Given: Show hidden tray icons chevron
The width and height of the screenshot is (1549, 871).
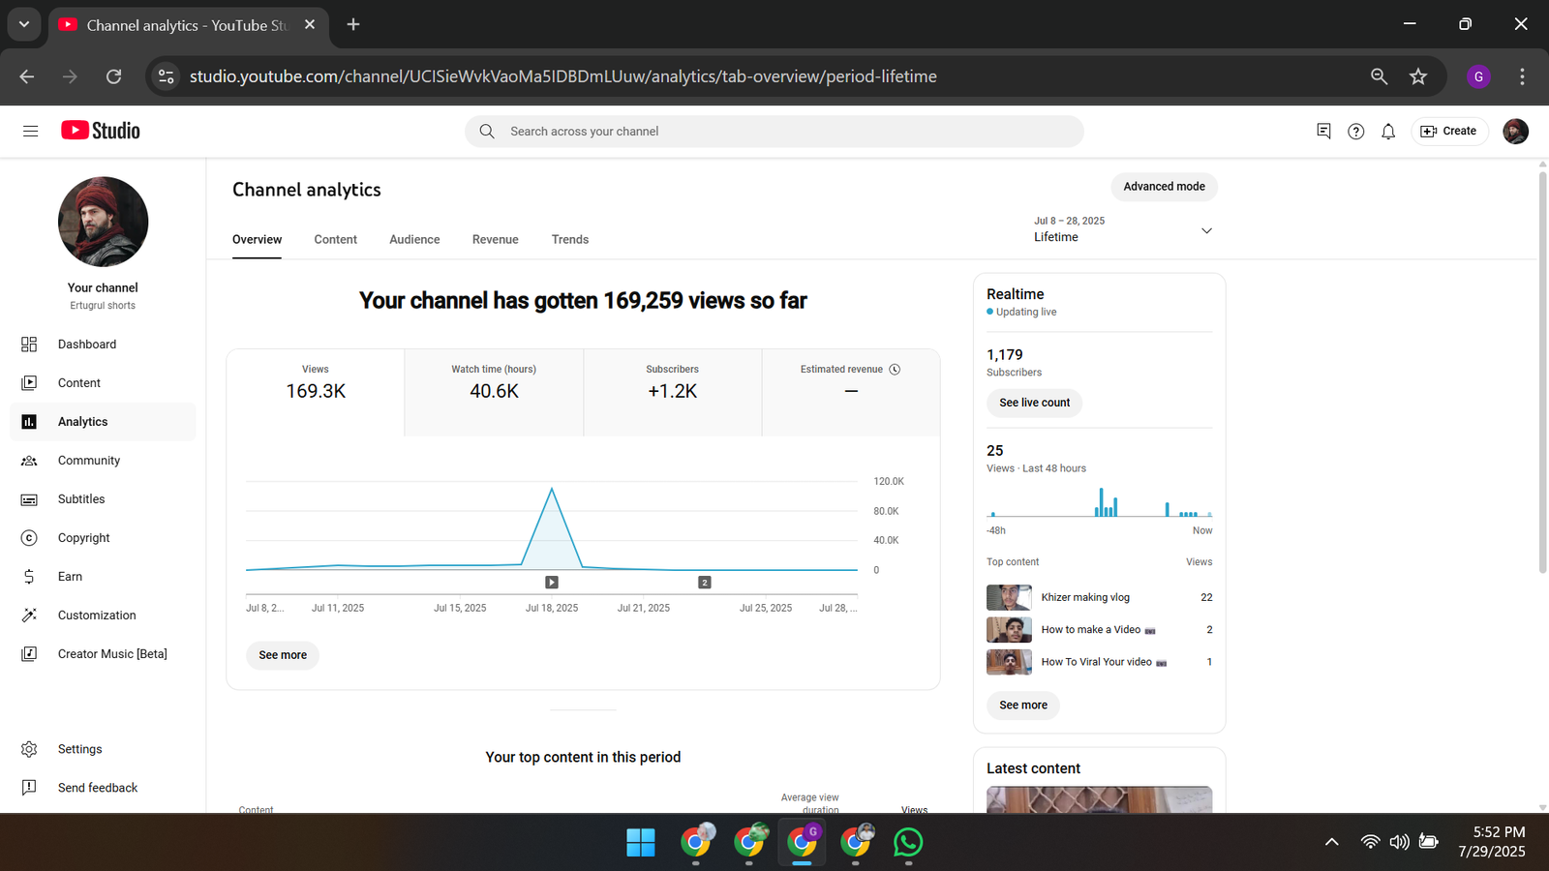Looking at the screenshot, I should click(1332, 842).
